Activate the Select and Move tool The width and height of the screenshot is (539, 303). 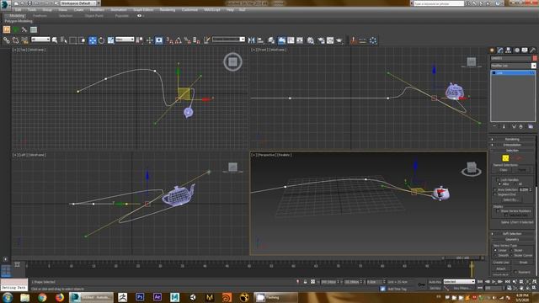(93, 40)
